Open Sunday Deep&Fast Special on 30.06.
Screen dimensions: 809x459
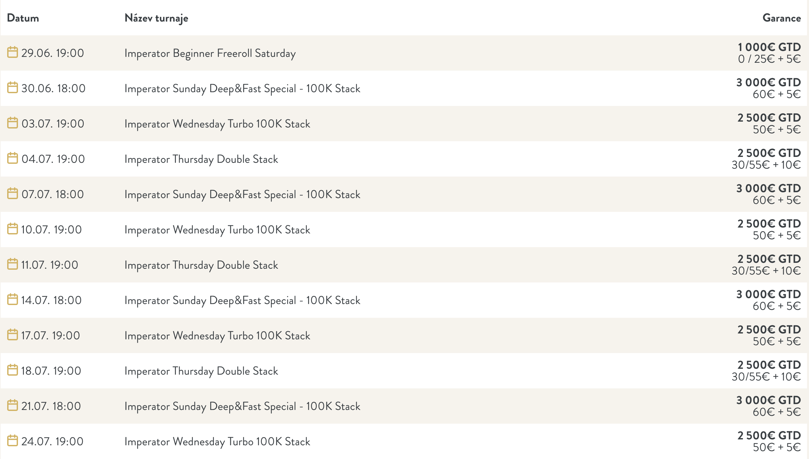242,89
